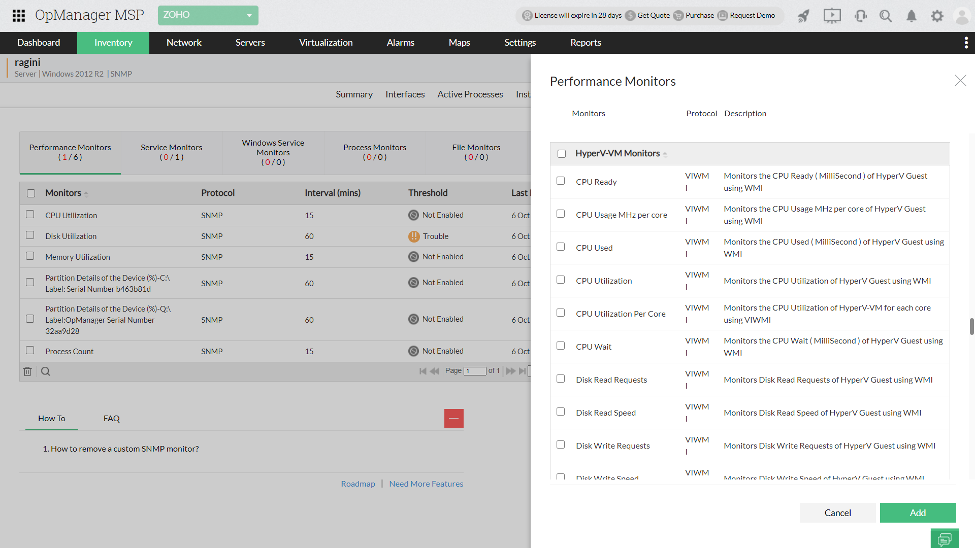The height and width of the screenshot is (548, 975).
Task: Select the HyperV-VM Monitors group checkbox
Action: pos(562,154)
